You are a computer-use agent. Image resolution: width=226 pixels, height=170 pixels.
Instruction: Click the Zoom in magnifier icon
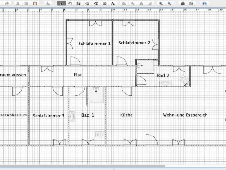point(161,3)
